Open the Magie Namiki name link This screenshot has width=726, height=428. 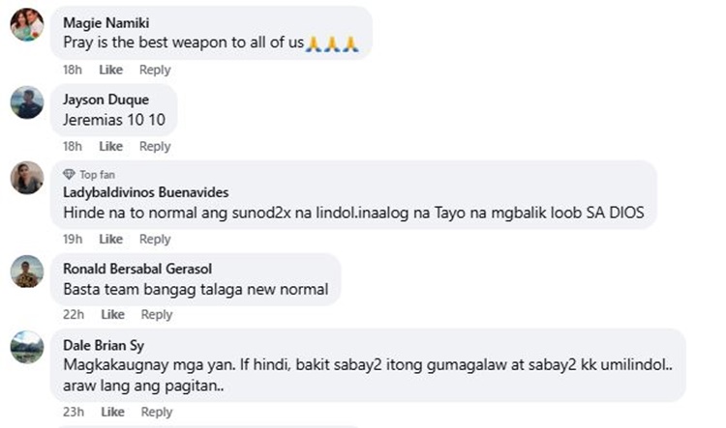(x=106, y=22)
